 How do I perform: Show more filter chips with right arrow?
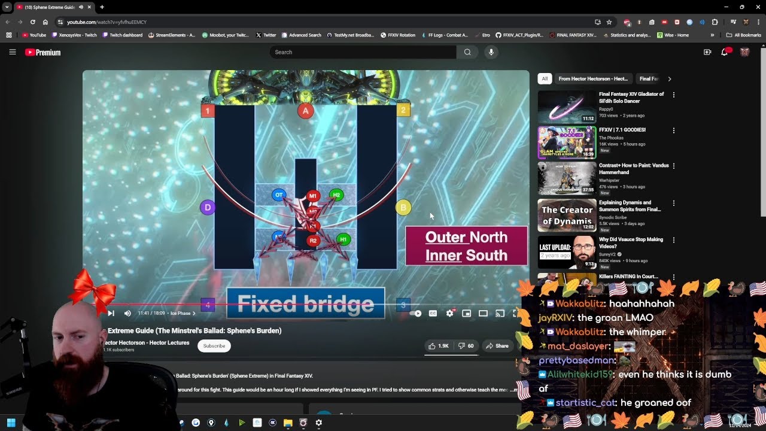click(669, 78)
